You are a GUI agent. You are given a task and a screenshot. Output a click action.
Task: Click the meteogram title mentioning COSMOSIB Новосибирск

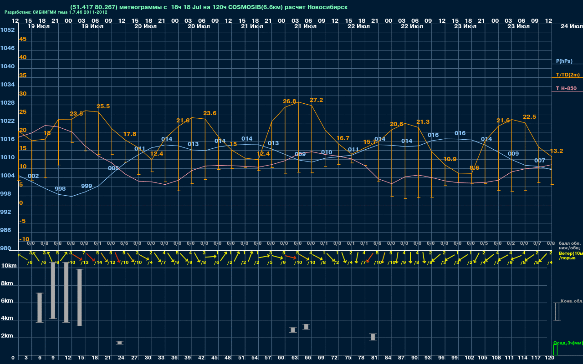click(209, 7)
